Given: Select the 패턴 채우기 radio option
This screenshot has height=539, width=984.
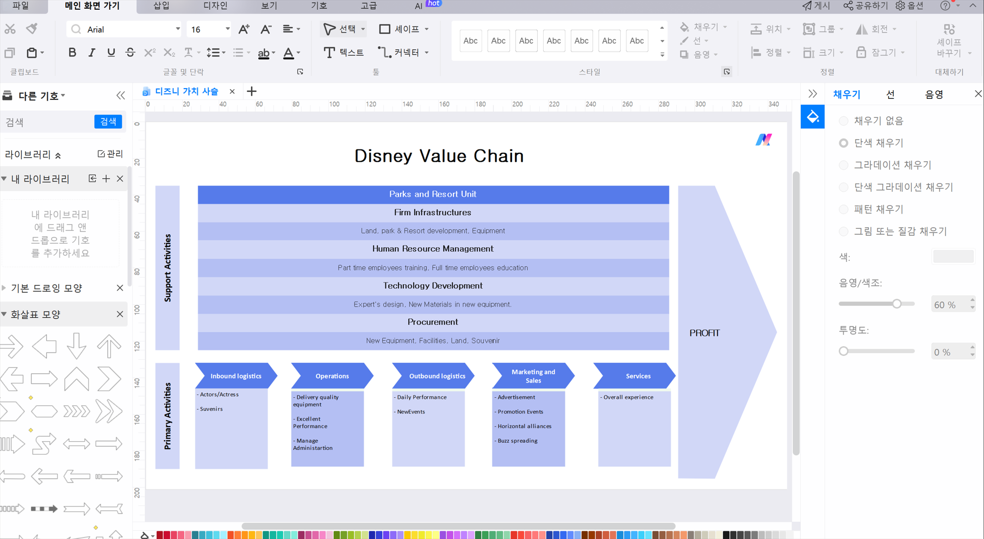Looking at the screenshot, I should click(x=844, y=209).
